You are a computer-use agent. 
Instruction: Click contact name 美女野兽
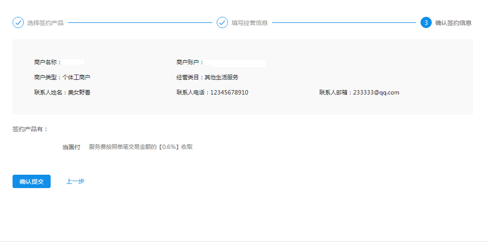[x=80, y=92]
